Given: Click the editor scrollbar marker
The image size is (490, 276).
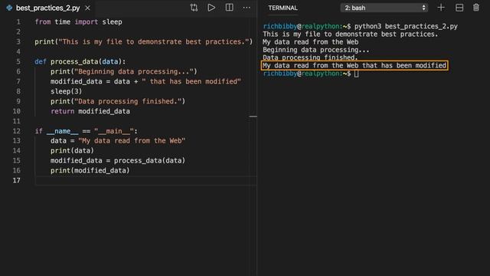Looking at the screenshot, I should [x=253, y=117].
